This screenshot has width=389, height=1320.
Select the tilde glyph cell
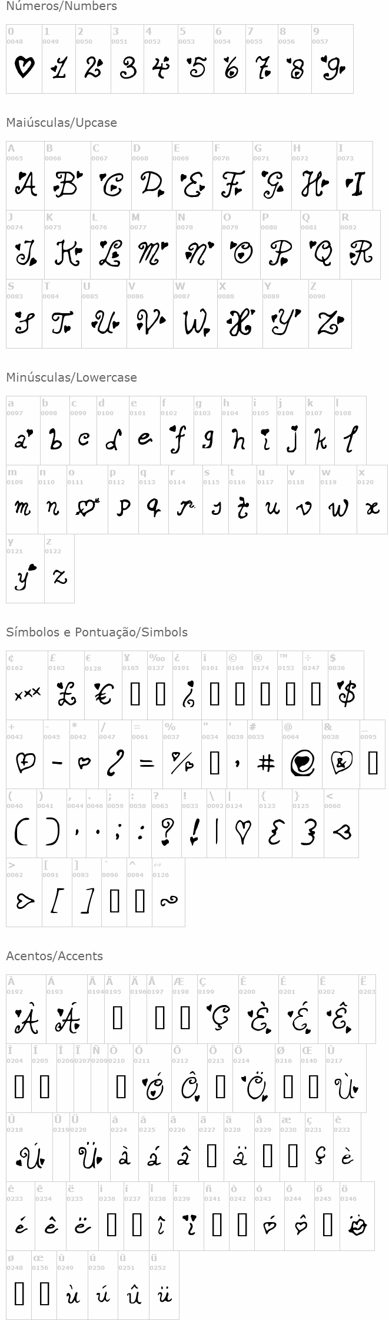point(168,892)
